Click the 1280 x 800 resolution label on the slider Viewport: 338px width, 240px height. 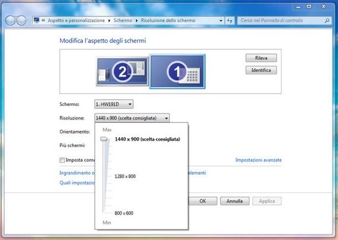pyautogui.click(x=125, y=176)
